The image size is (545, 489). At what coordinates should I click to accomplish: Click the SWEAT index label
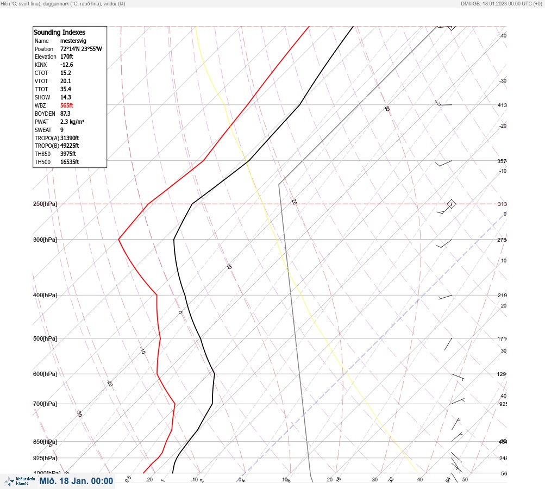pyautogui.click(x=43, y=130)
